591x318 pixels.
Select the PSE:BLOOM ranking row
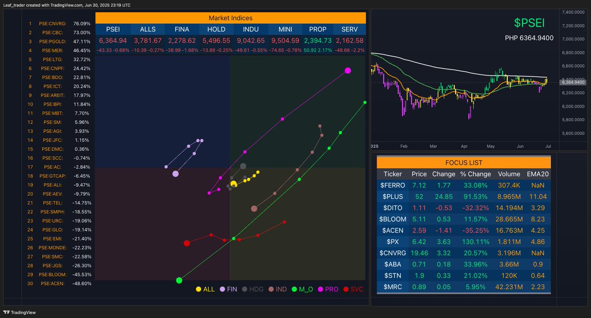point(59,274)
